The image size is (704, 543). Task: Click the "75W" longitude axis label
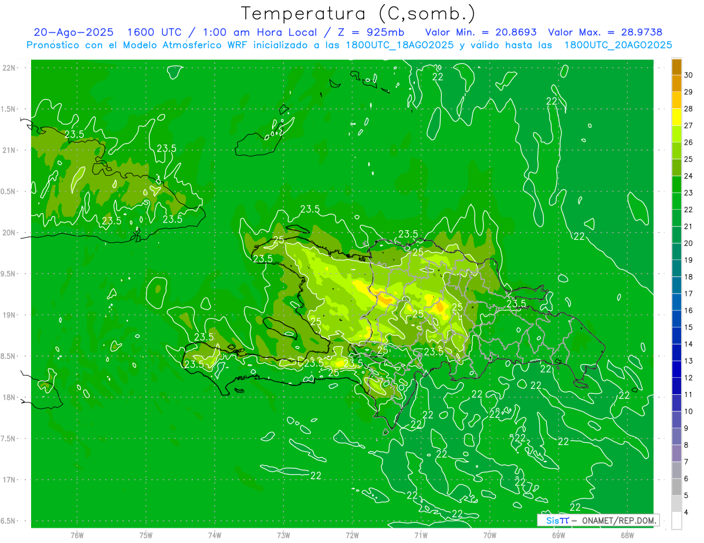(146, 535)
